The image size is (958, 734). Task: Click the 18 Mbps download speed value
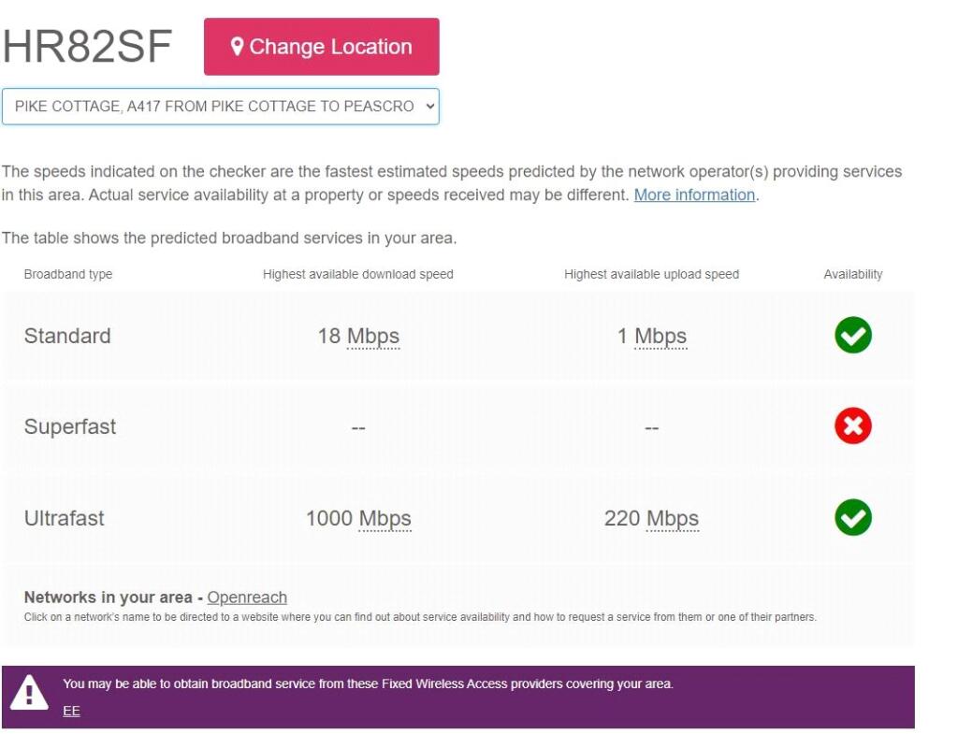tap(358, 336)
